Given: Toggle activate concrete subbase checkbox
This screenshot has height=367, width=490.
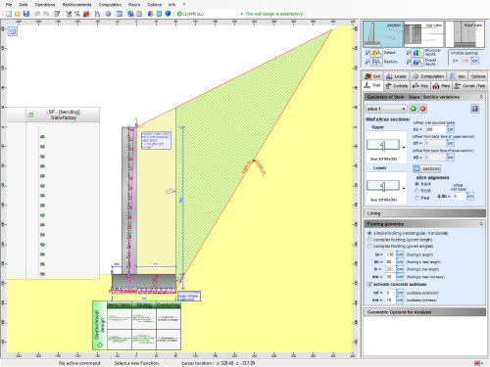Looking at the screenshot, I should click(369, 285).
